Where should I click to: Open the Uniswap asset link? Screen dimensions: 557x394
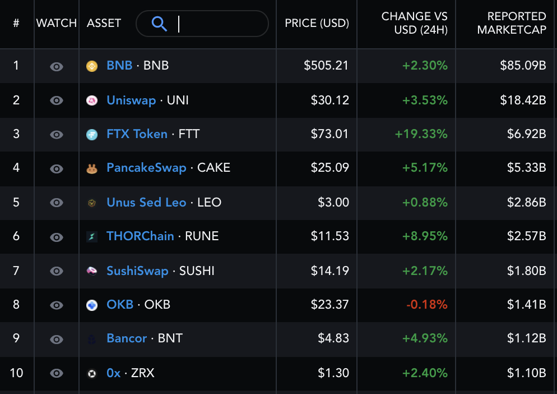tap(131, 100)
